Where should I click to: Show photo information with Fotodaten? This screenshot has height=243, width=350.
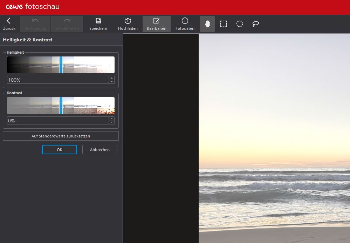pos(185,24)
